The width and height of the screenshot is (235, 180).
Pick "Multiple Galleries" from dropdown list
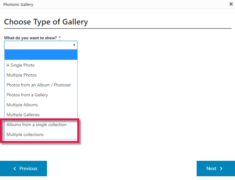23,115
